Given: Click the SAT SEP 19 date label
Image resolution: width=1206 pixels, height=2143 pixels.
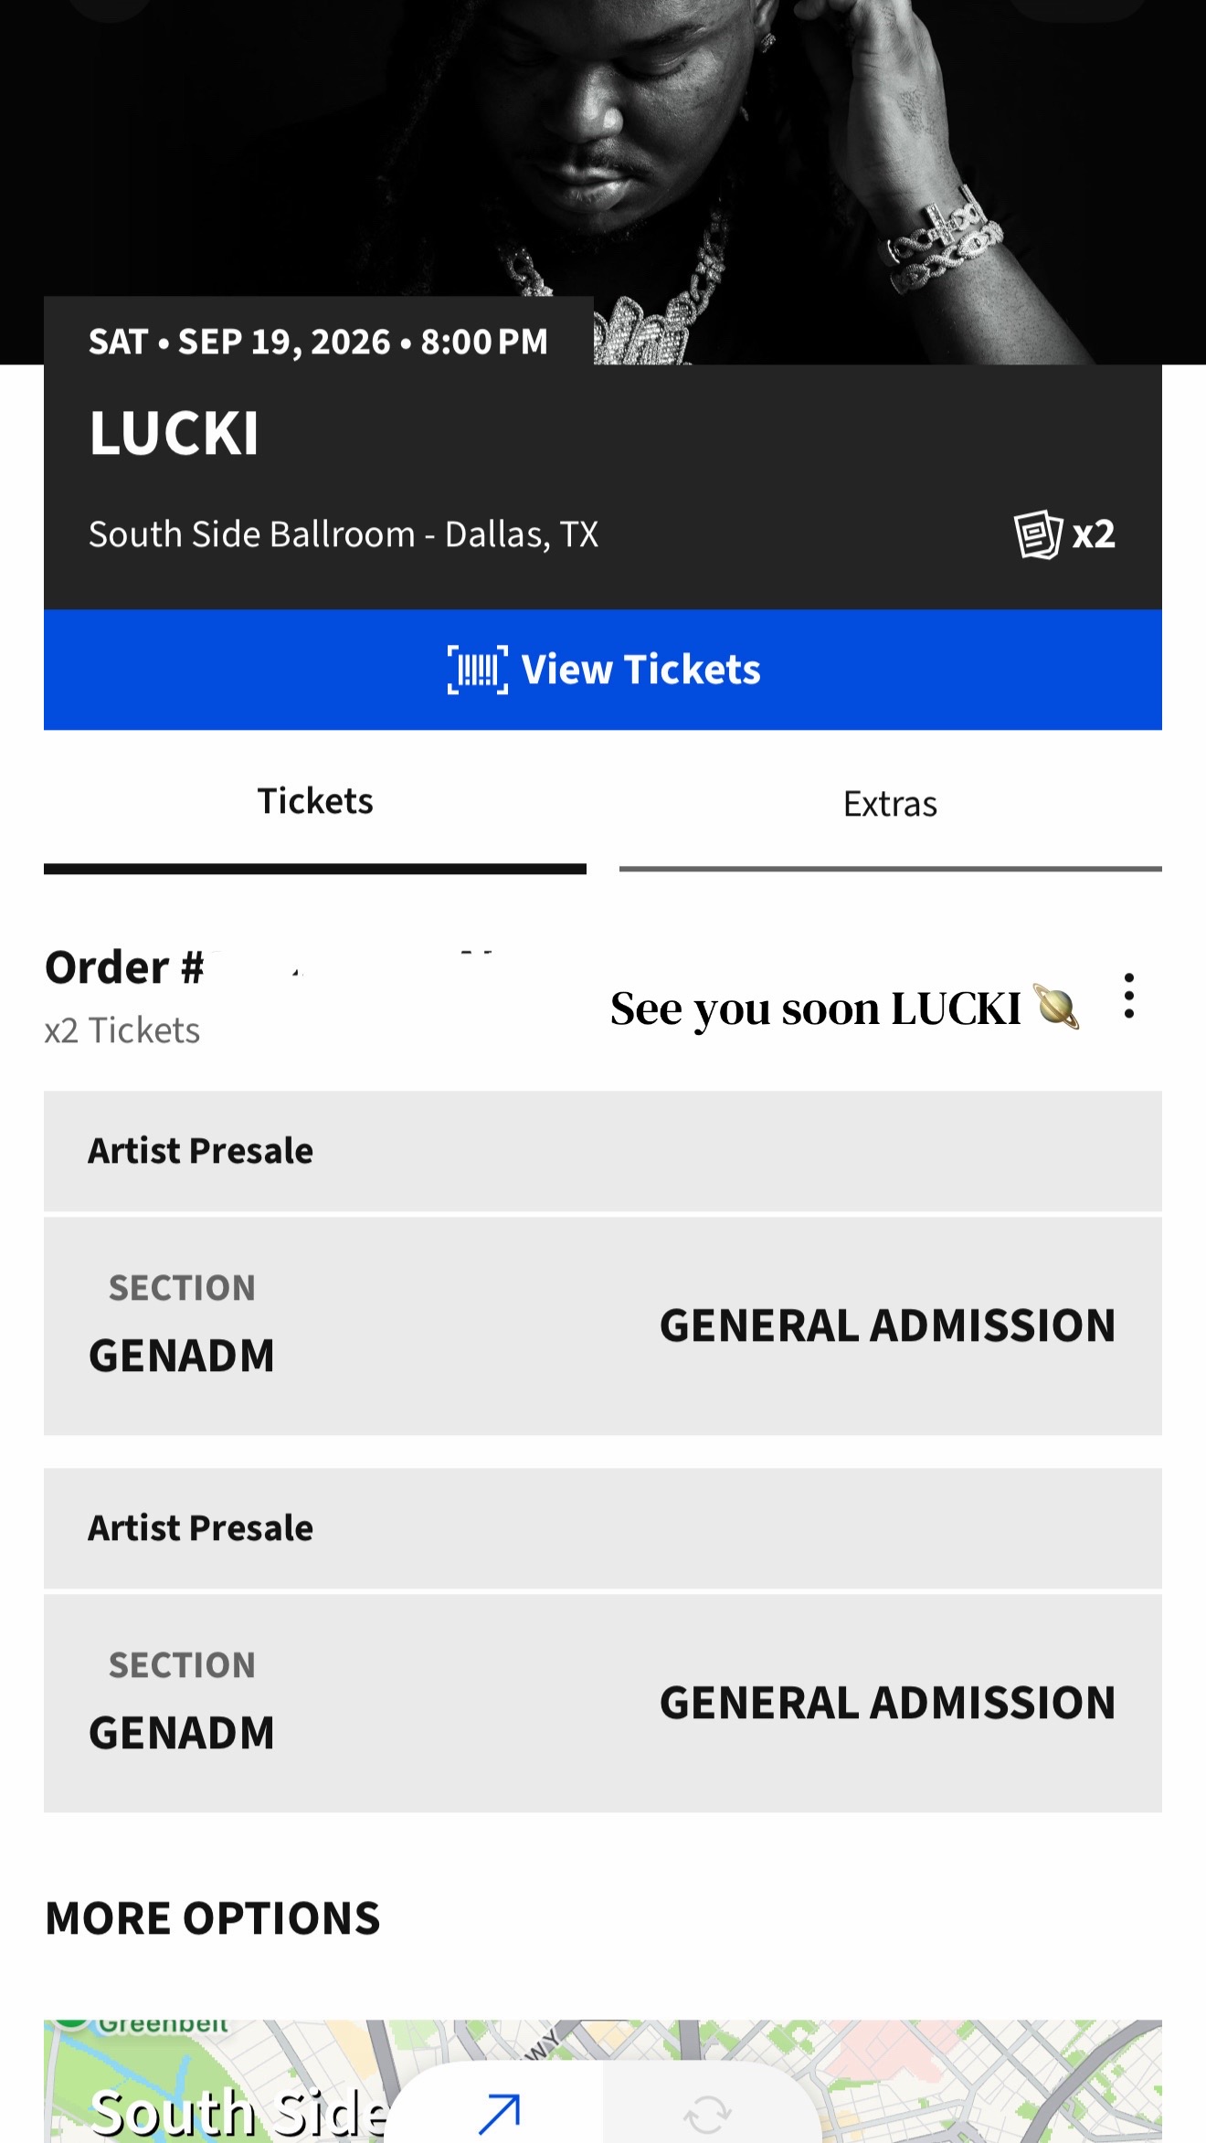Looking at the screenshot, I should tap(318, 342).
